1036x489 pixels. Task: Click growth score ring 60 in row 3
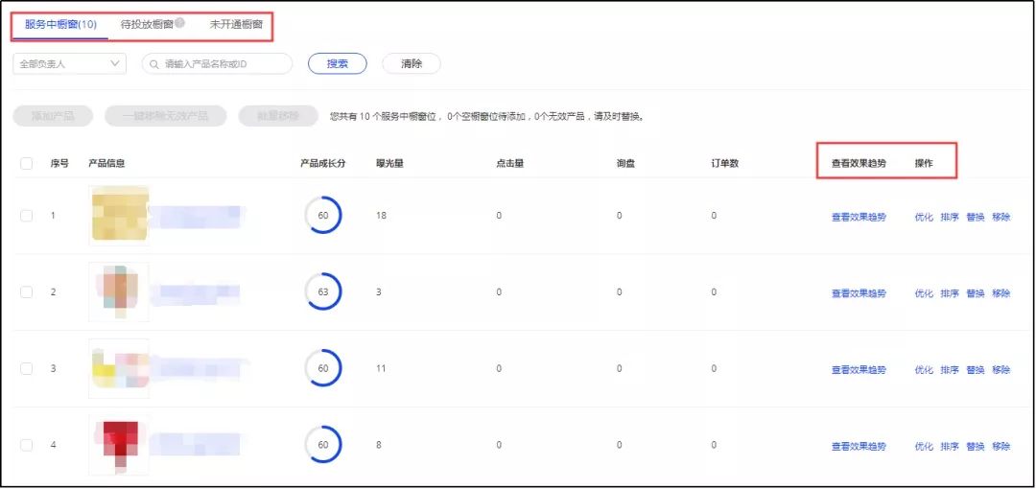click(323, 369)
